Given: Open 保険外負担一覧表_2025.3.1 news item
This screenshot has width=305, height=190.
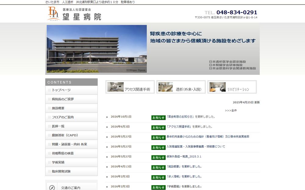Looking at the screenshot, I should pos(184,157).
